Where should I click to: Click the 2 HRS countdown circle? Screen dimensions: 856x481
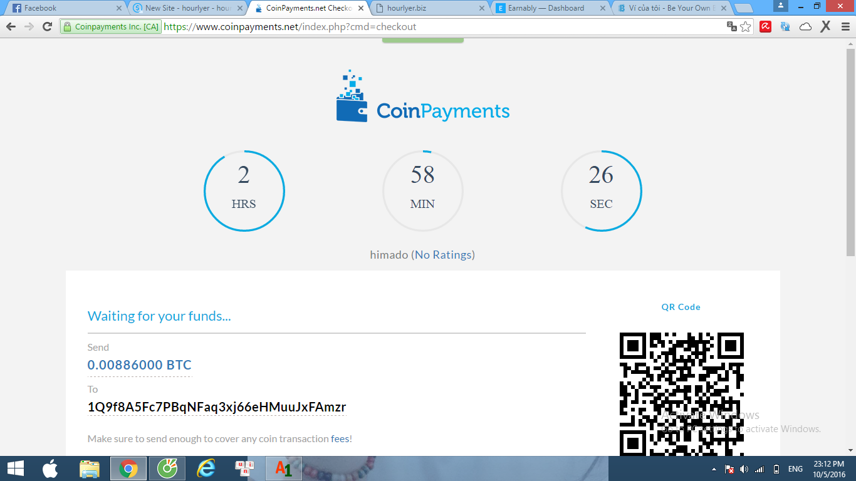244,191
